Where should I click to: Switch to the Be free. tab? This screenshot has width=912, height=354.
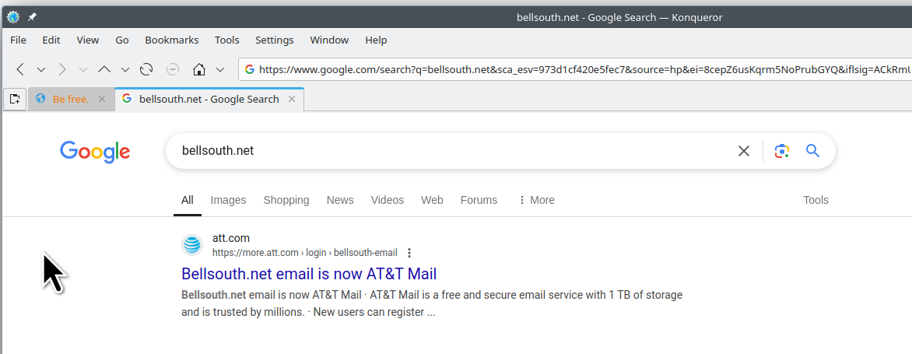coord(70,100)
